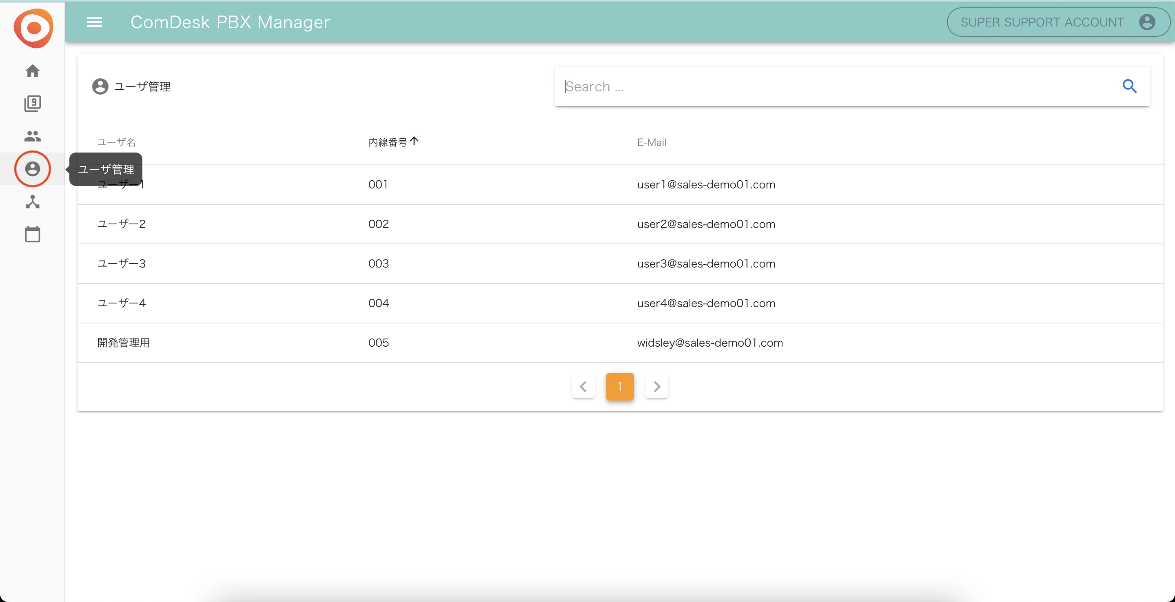Image resolution: width=1175 pixels, height=602 pixels.
Task: Select the ユーザー2 row name
Action: 121,224
